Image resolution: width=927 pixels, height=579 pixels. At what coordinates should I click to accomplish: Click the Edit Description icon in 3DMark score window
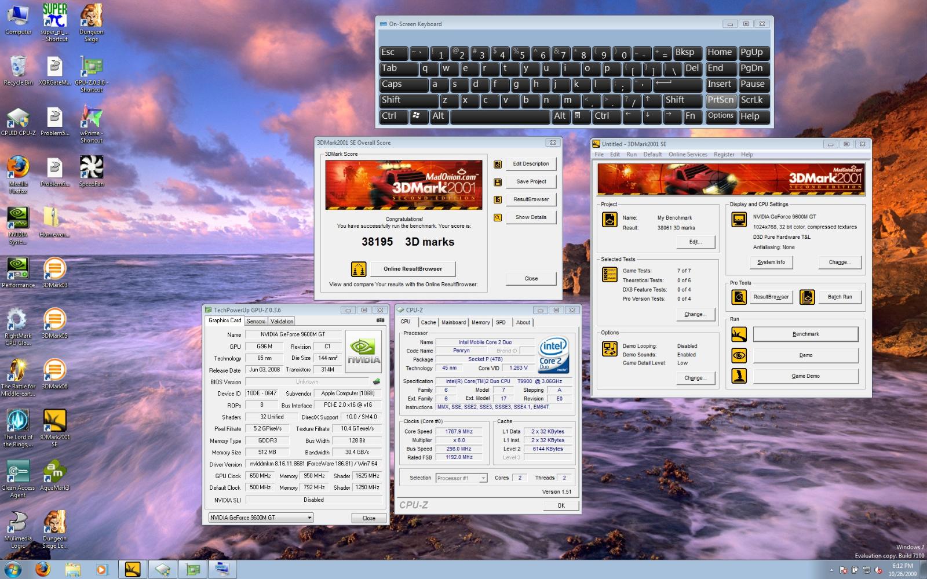(x=498, y=165)
